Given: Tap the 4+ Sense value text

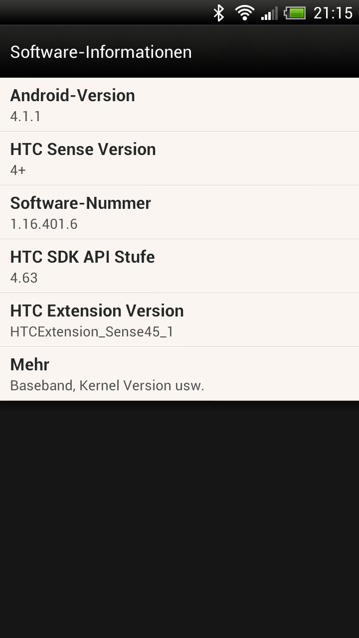Looking at the screenshot, I should pos(18,170).
